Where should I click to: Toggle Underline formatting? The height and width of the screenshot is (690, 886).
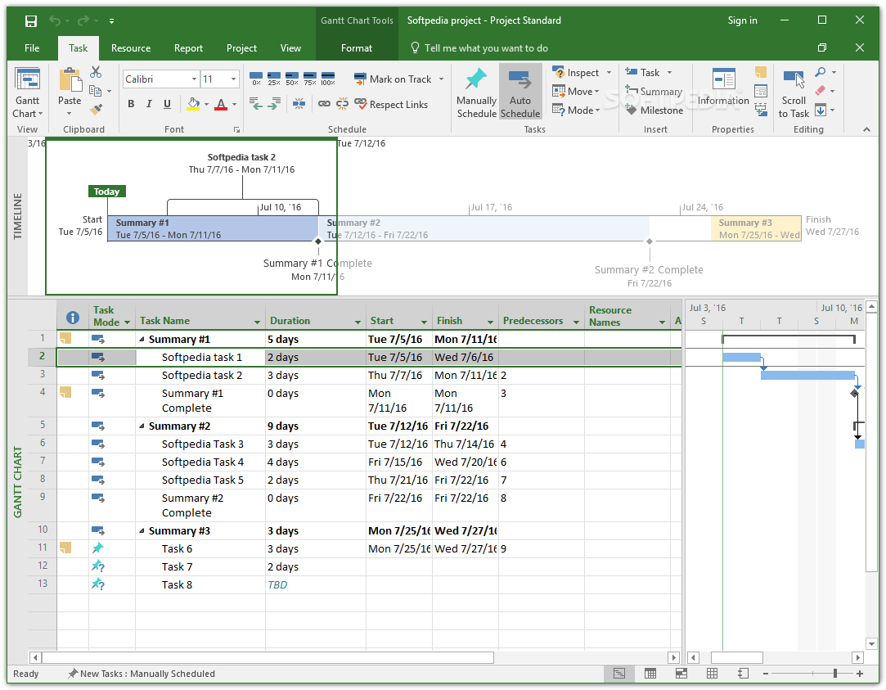(167, 104)
